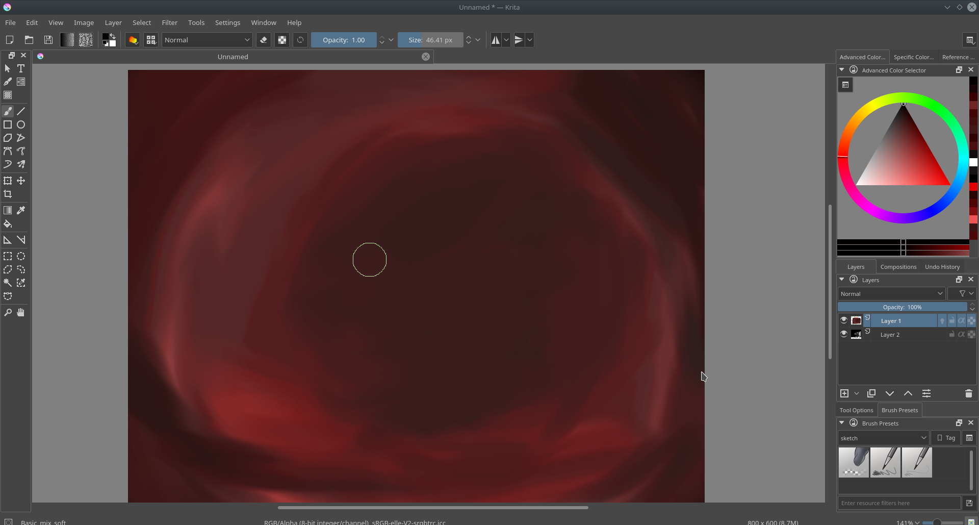Viewport: 979px width, 525px height.
Task: Toggle alpha lock on Layer 2
Action: [x=972, y=334]
